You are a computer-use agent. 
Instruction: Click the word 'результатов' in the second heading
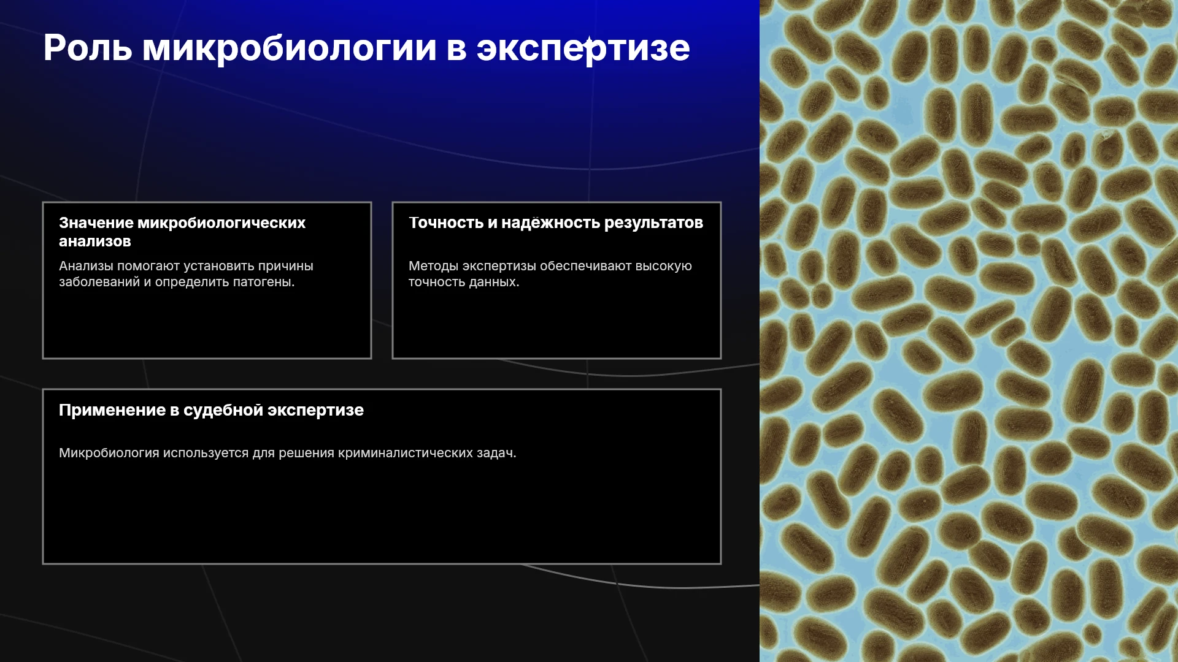653,223
